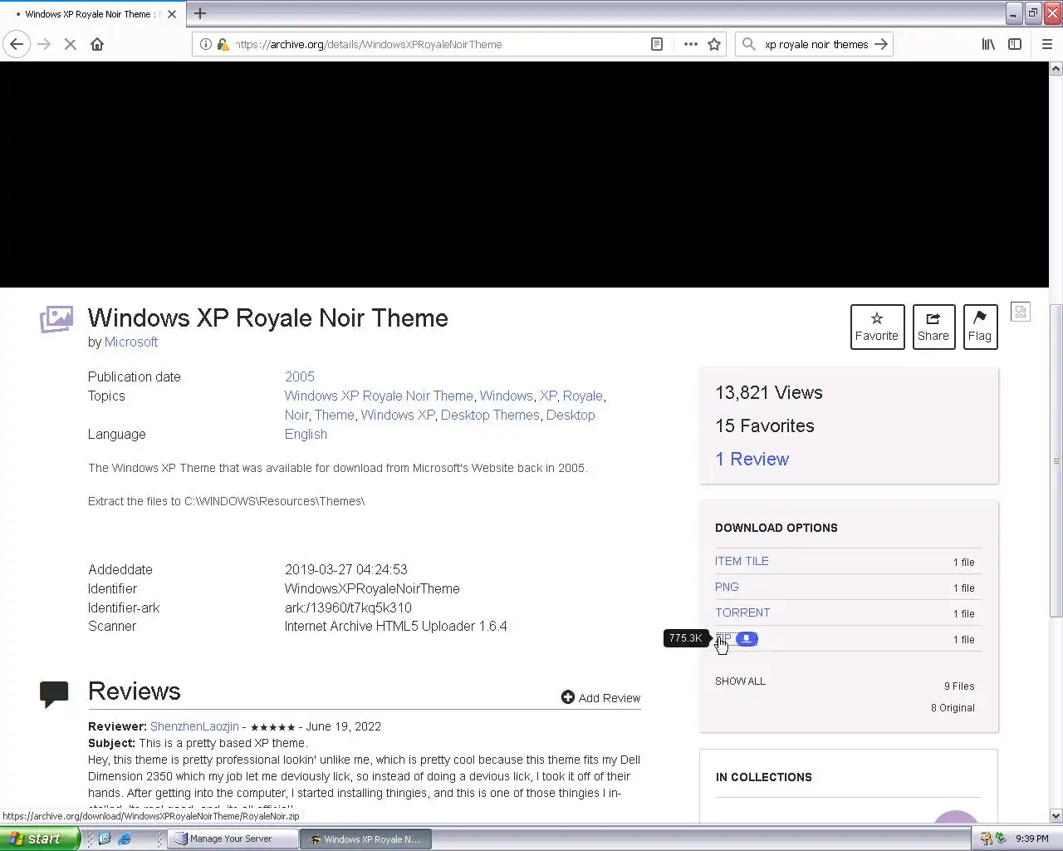Click the 8 Original text
1063x851 pixels.
[953, 707]
